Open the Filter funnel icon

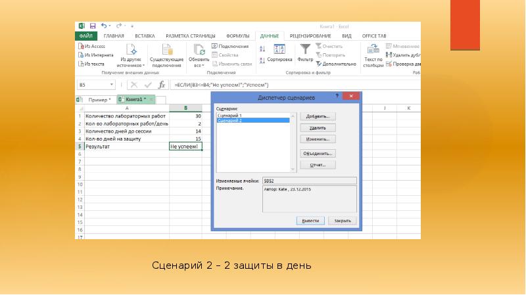point(305,49)
